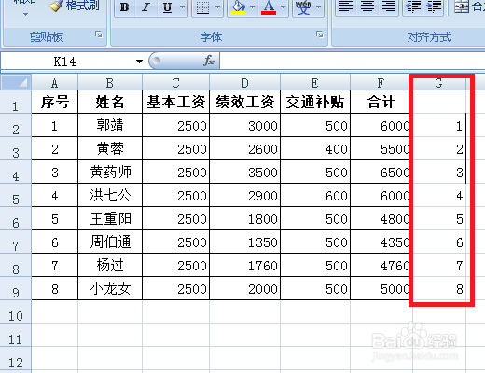Select performance pay cell 2900

click(x=245, y=195)
